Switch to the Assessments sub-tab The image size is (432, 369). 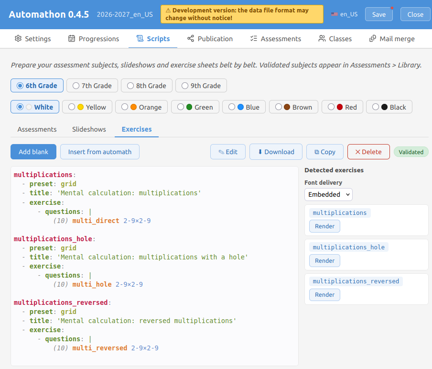tap(37, 129)
